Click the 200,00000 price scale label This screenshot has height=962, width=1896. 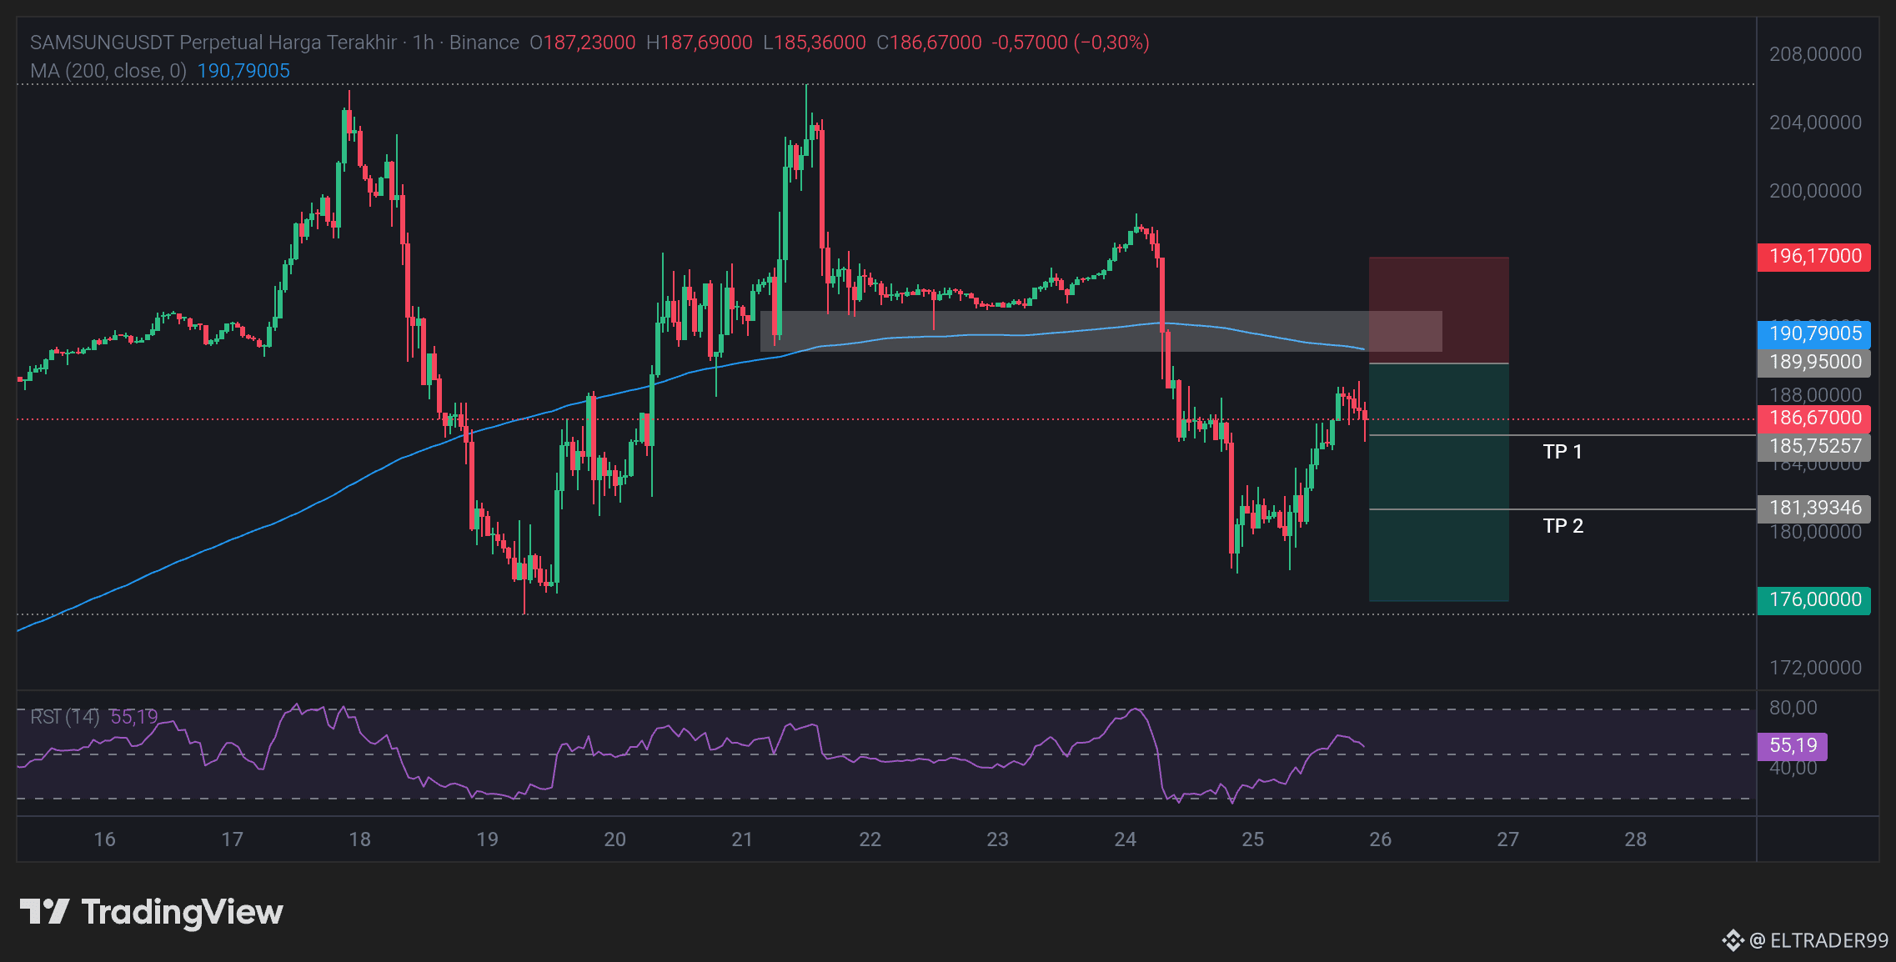tap(1815, 191)
